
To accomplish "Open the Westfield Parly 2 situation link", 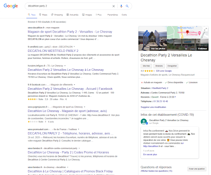I will 160,88.
